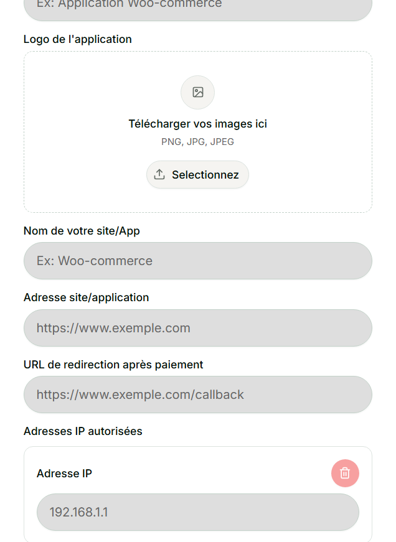Click the 'PNG, JPG, JPEG' format hint
Image resolution: width=396 pixels, height=542 pixels.
[197, 142]
